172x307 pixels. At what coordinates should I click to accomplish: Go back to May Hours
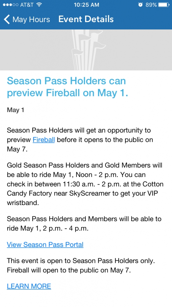[x=27, y=19]
